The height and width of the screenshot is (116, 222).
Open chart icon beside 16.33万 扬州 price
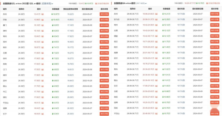[x=42, y=42]
